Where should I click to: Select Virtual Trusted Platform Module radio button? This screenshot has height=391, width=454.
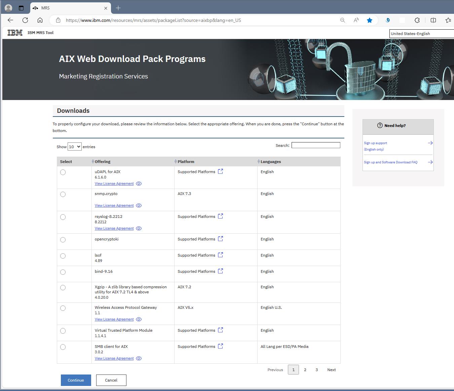(63, 331)
